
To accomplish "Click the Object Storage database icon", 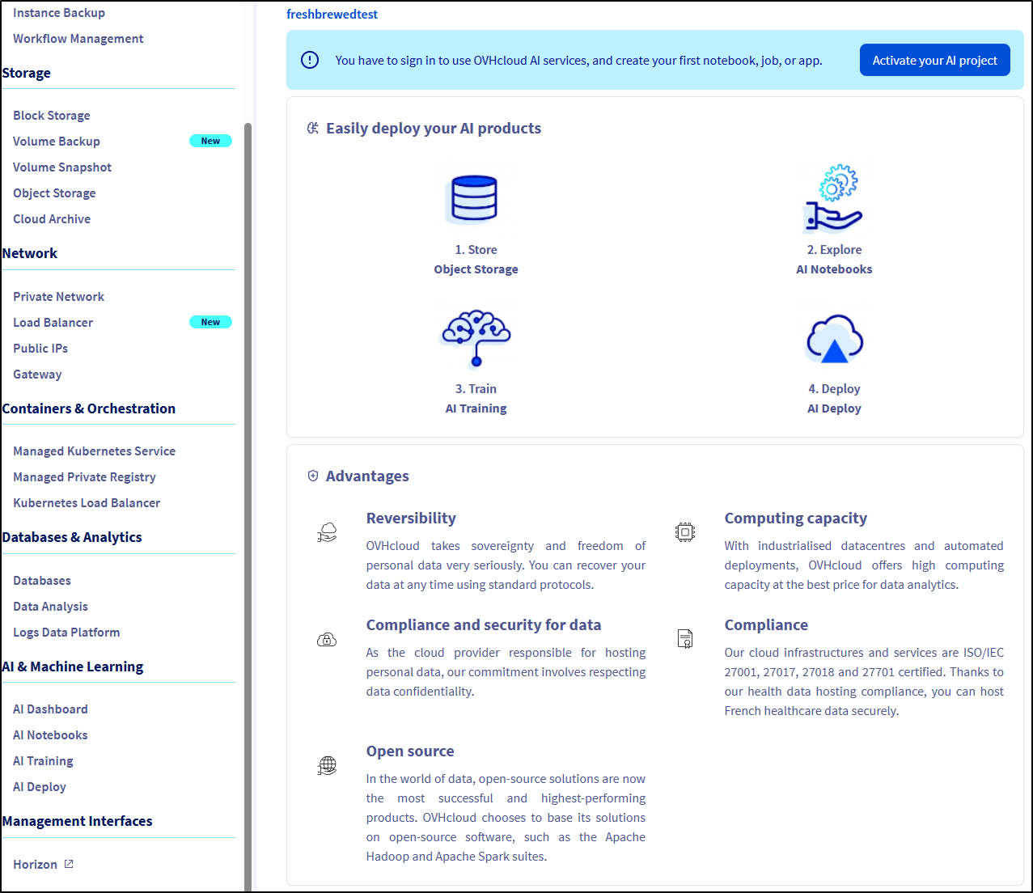I will 474,199.
